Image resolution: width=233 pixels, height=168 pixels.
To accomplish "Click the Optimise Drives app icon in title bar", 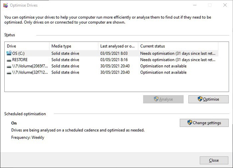I will 6,5.
